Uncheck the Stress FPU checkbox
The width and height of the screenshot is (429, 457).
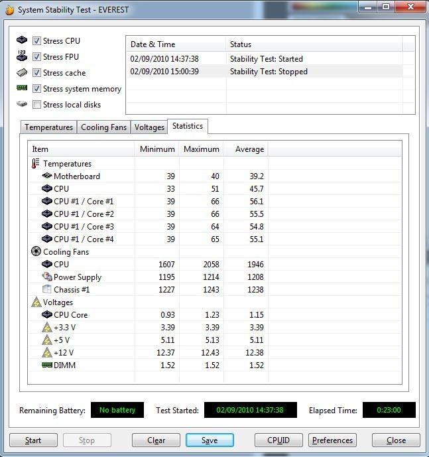tap(36, 56)
